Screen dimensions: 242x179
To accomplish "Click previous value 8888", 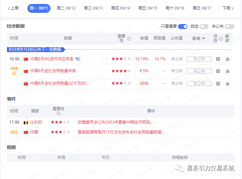I will point(144,83).
